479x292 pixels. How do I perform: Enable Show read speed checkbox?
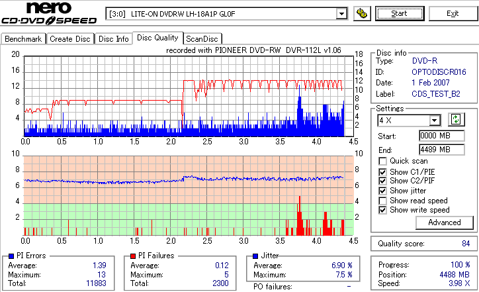[382, 201]
